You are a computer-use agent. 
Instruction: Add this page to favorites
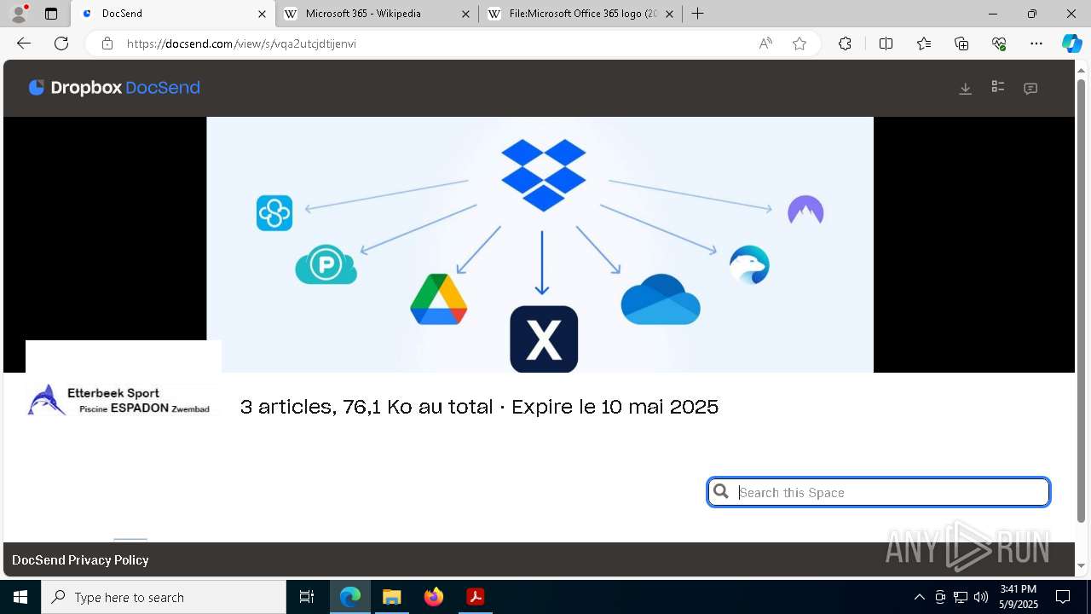point(799,43)
